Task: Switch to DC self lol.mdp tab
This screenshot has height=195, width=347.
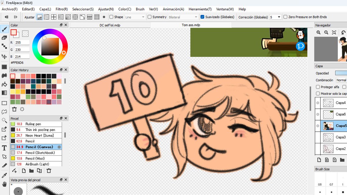Action: coord(110,25)
